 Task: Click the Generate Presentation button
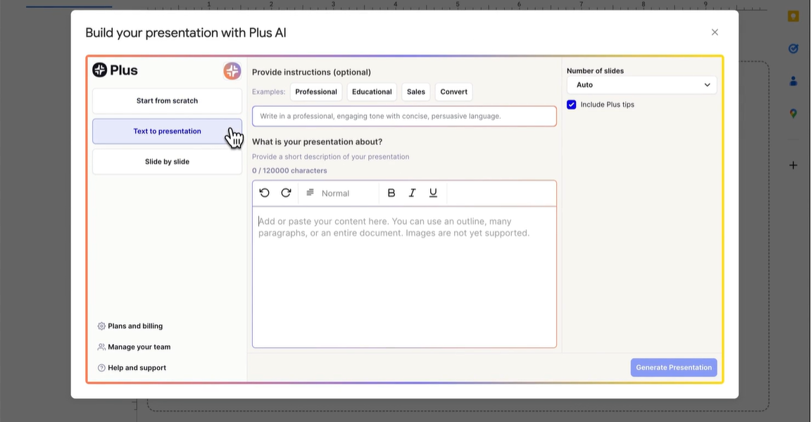pos(673,367)
